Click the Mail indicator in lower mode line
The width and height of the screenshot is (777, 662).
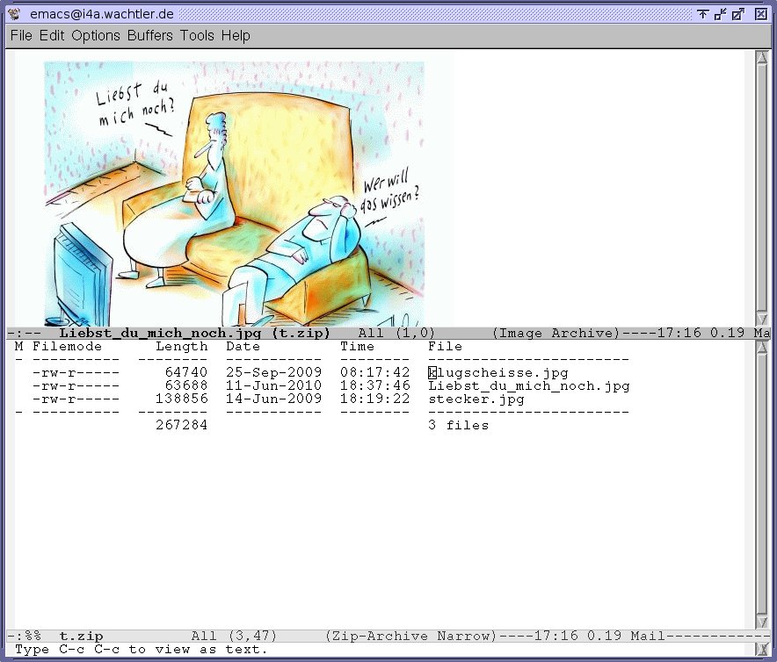tap(648, 636)
